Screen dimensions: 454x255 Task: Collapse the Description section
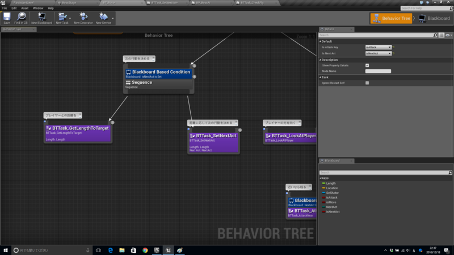coord(320,60)
